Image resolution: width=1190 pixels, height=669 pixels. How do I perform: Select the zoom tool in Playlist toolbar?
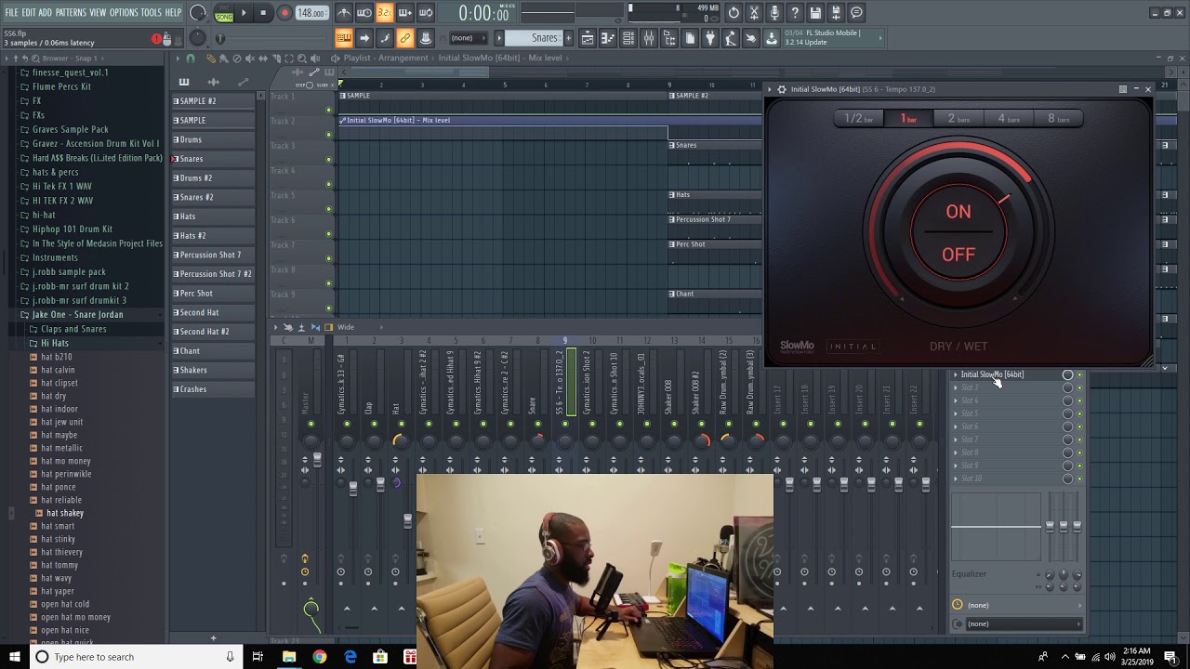pyautogui.click(x=302, y=59)
